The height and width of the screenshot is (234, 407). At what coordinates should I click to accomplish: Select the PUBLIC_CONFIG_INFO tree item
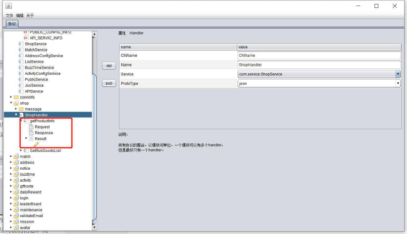(x=50, y=32)
